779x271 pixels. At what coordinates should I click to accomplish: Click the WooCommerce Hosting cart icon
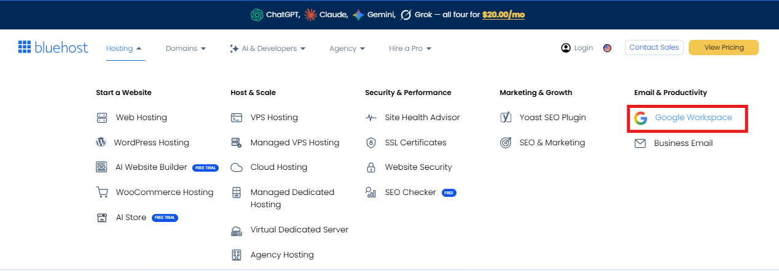click(102, 192)
